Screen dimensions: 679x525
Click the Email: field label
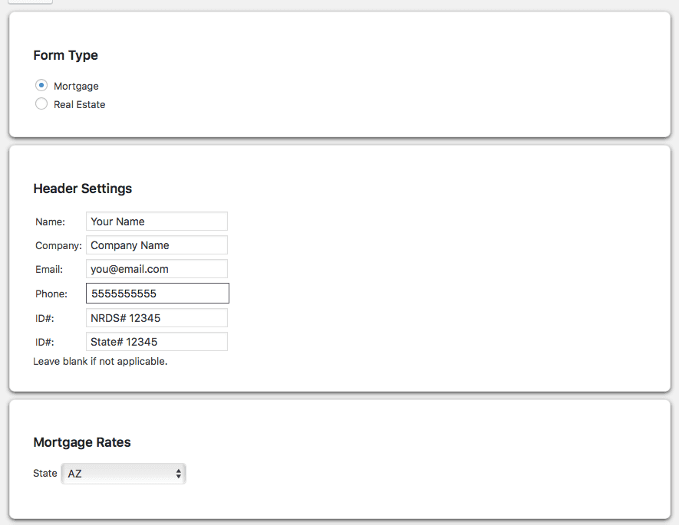click(49, 270)
